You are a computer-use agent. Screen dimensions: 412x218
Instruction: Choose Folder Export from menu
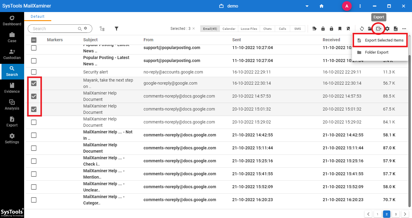coord(380,52)
